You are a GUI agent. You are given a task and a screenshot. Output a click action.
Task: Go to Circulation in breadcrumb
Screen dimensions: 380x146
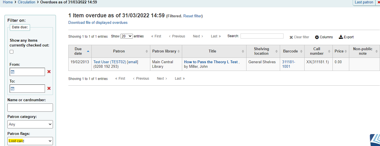tap(26, 2)
